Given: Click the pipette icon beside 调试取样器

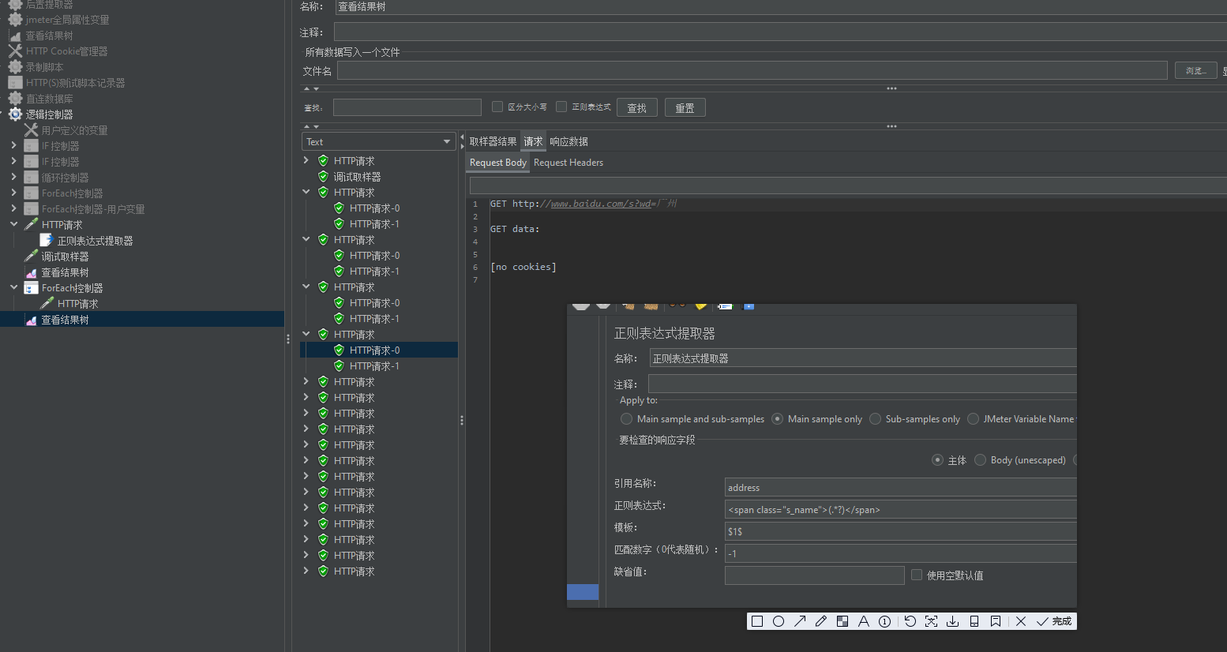Looking at the screenshot, I should tap(31, 257).
